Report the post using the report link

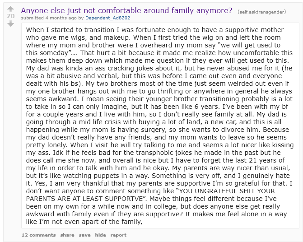click(118, 235)
